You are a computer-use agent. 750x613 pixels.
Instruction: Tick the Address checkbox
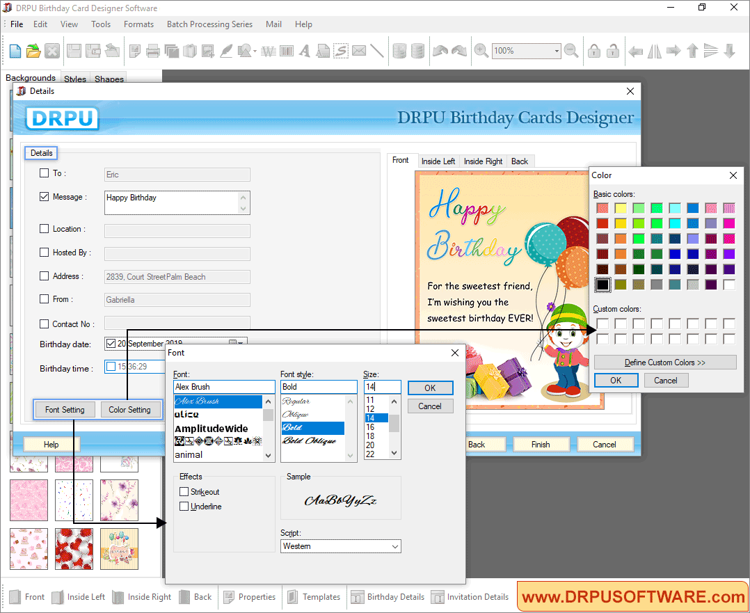(x=44, y=276)
